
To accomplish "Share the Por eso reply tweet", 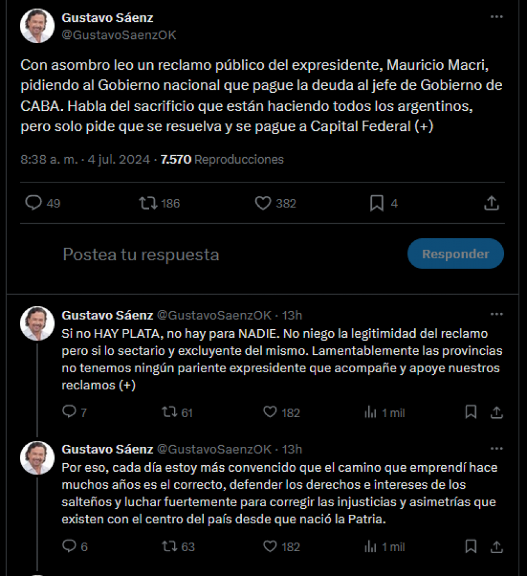I will point(497,546).
